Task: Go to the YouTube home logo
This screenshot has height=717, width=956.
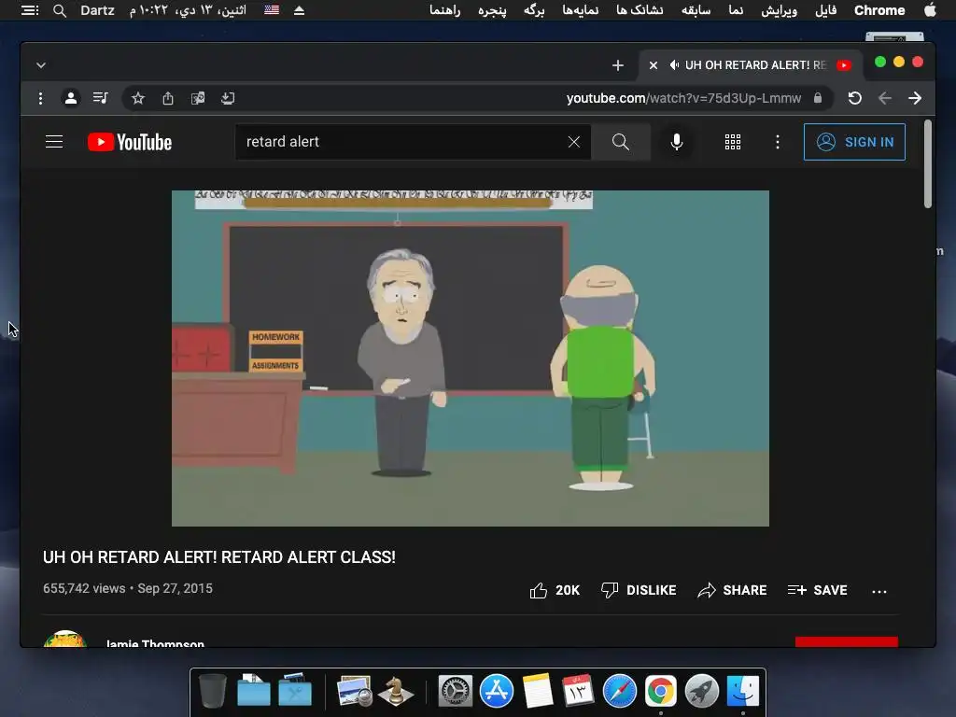Action: click(130, 142)
